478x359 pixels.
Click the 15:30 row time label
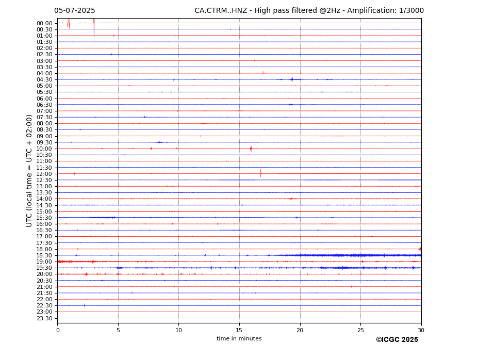tap(44, 218)
